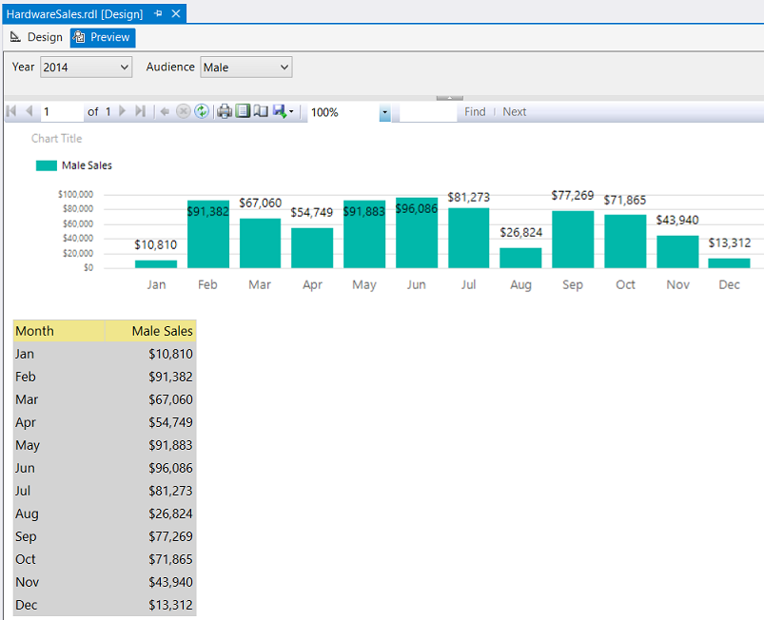Screen dimensions: 764x620
Task: Click the Next search link
Action: point(514,111)
